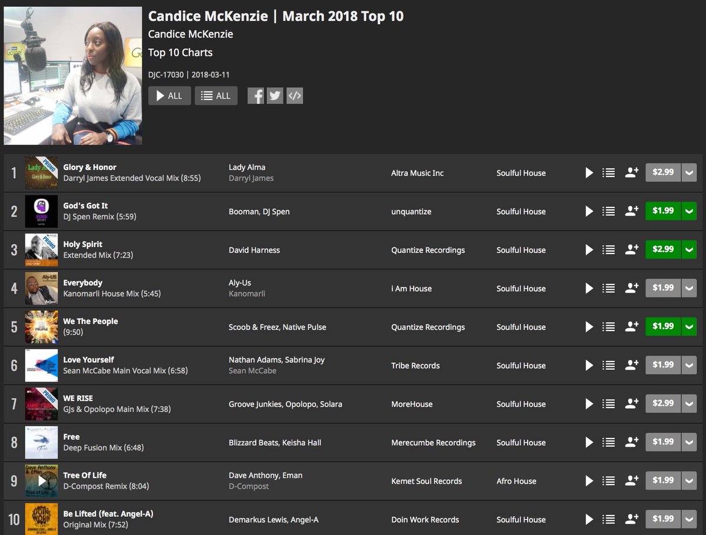
Task: Add We The People to queue
Action: point(609,327)
